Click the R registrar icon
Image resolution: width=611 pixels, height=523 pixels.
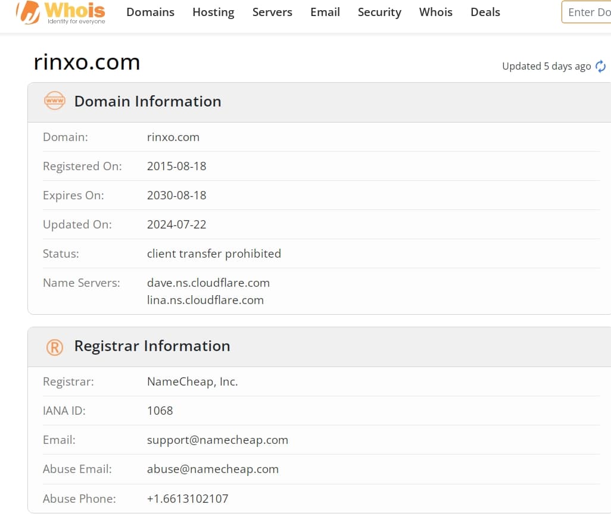(55, 347)
